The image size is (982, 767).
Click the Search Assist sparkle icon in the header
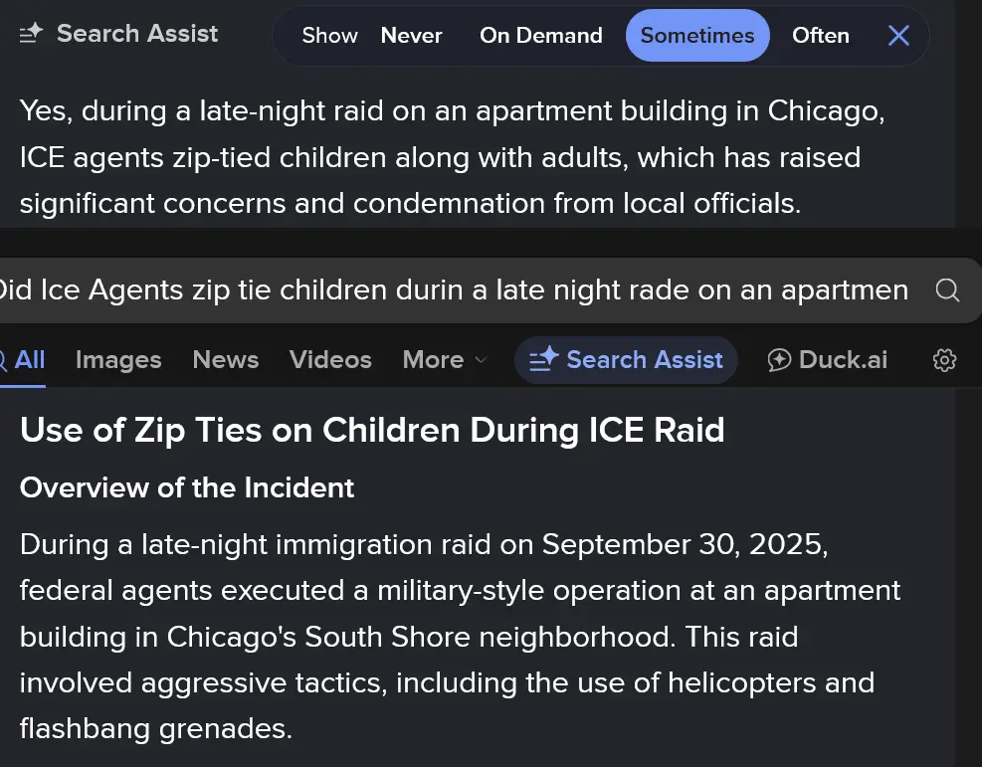[32, 34]
